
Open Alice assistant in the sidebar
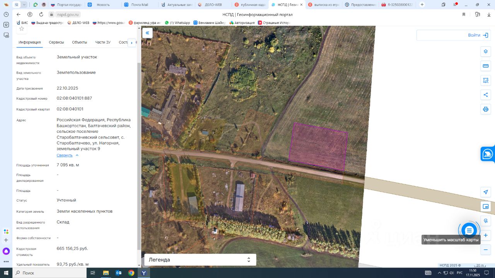coord(6,251)
